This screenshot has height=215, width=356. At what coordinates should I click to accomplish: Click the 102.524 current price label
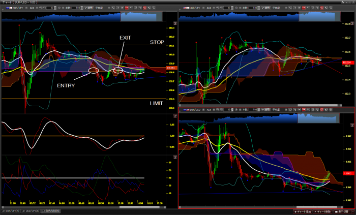348,63
